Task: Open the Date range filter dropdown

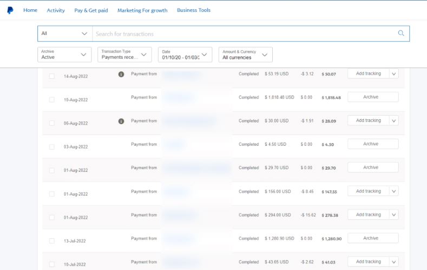Action: (x=185, y=55)
